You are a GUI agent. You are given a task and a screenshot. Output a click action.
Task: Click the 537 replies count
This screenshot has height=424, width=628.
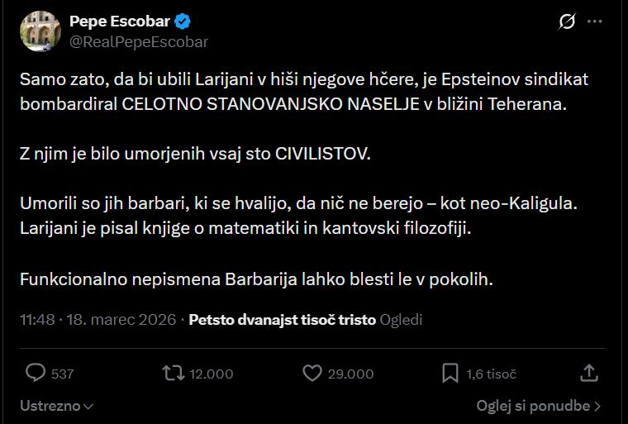[x=63, y=374]
